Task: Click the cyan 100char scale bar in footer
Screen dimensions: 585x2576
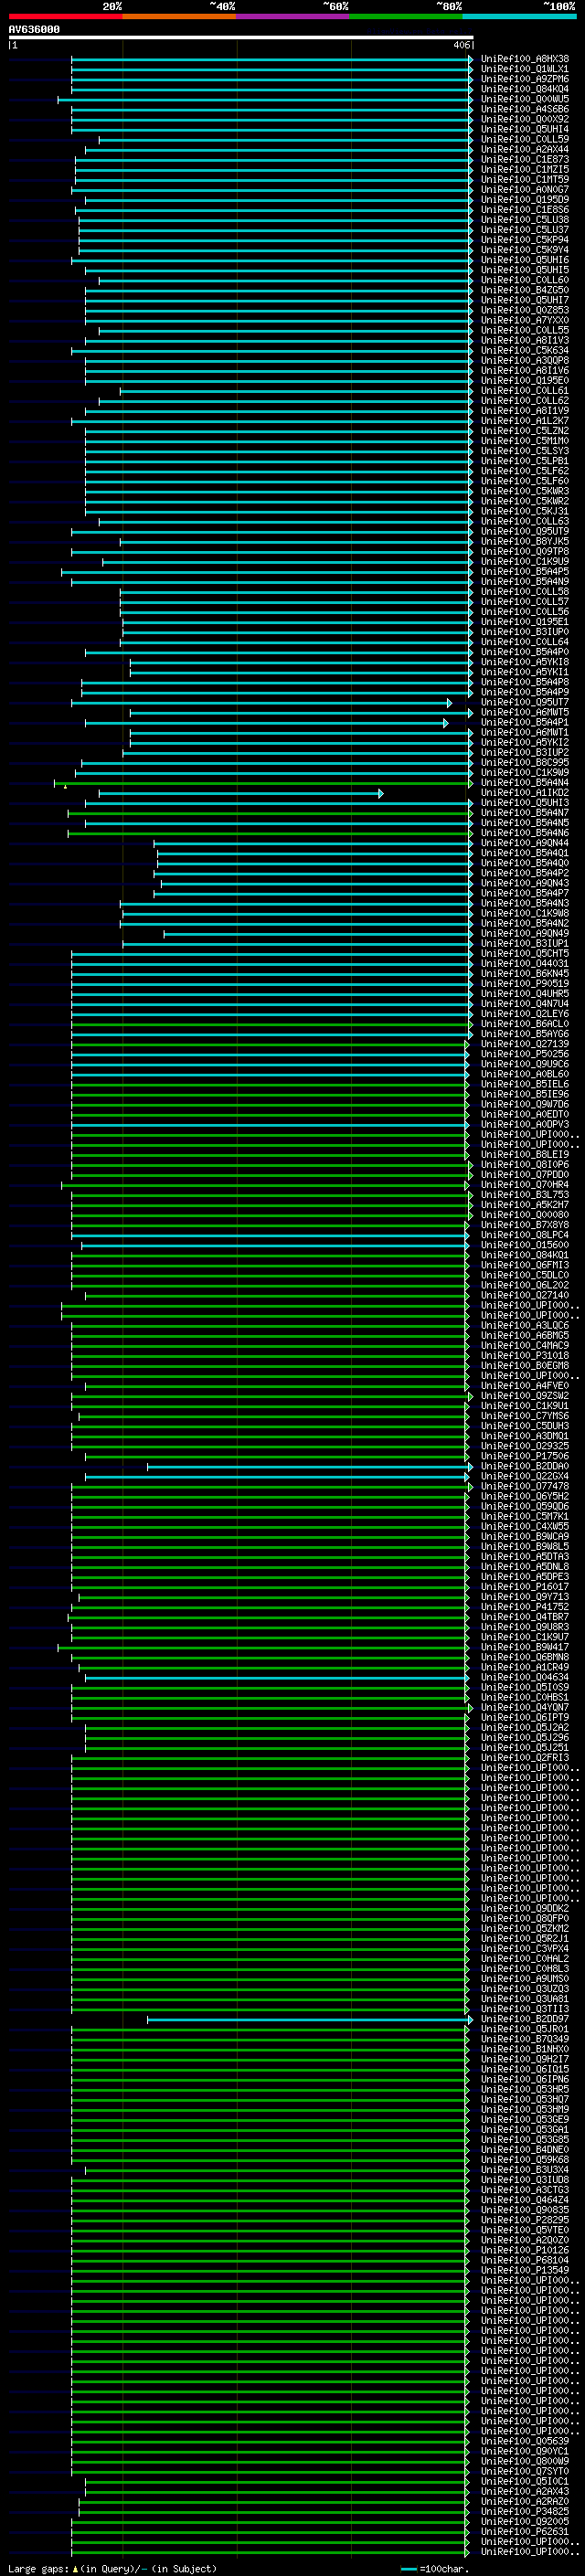Action: (408, 2569)
